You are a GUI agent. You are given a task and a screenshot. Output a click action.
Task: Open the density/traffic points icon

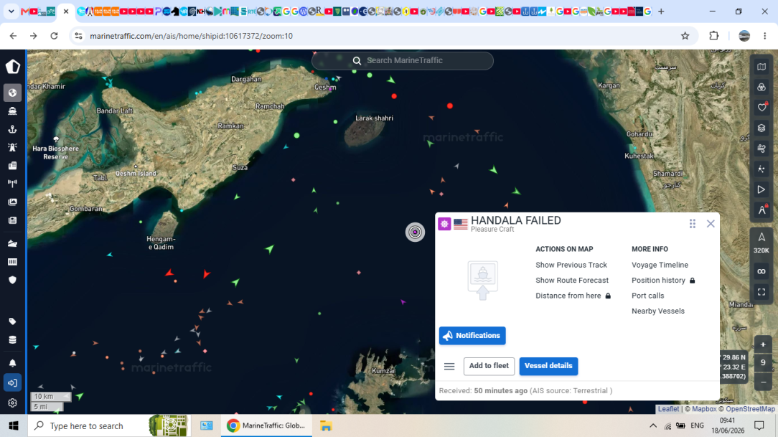coord(761,169)
